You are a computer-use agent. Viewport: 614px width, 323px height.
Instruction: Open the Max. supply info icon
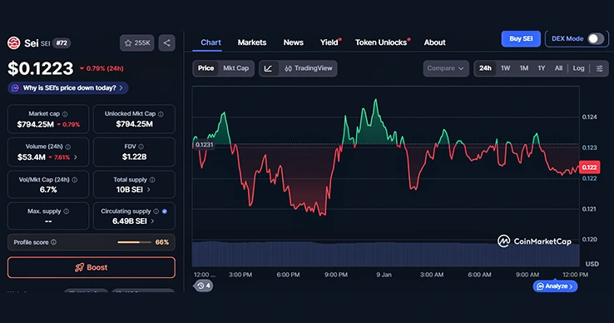tap(67, 211)
